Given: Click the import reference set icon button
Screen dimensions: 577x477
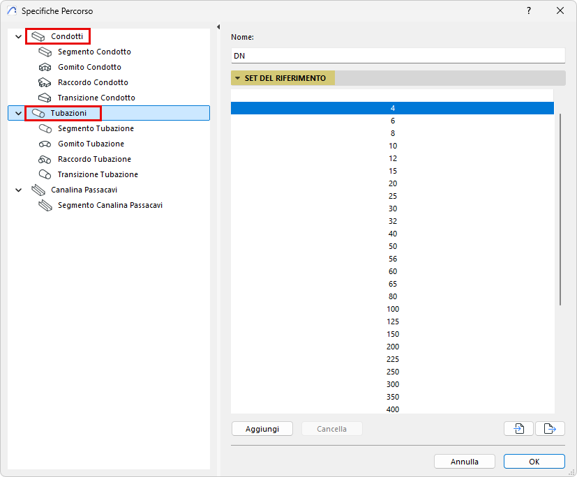Looking at the screenshot, I should 518,428.
